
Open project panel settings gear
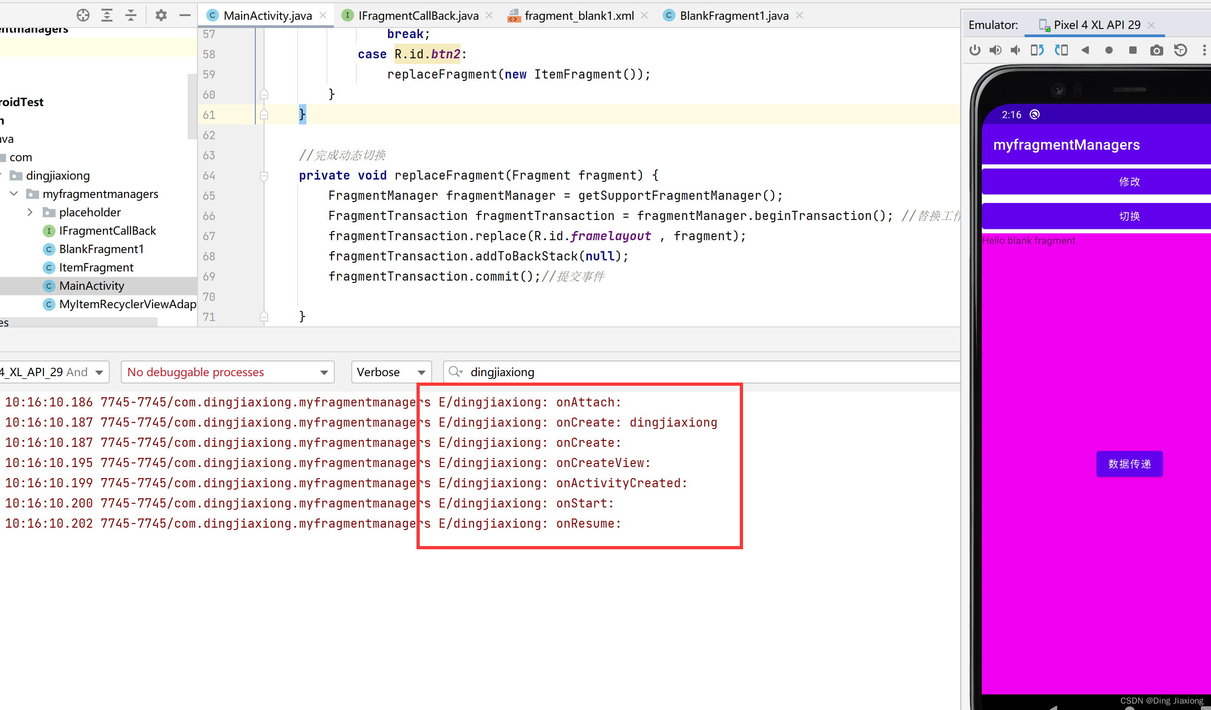click(161, 15)
